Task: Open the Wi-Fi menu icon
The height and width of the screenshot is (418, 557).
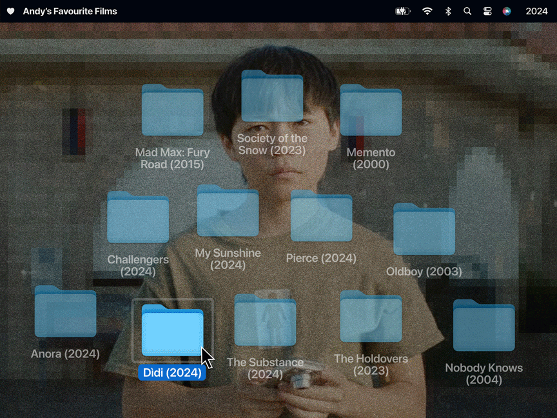Action: (427, 12)
